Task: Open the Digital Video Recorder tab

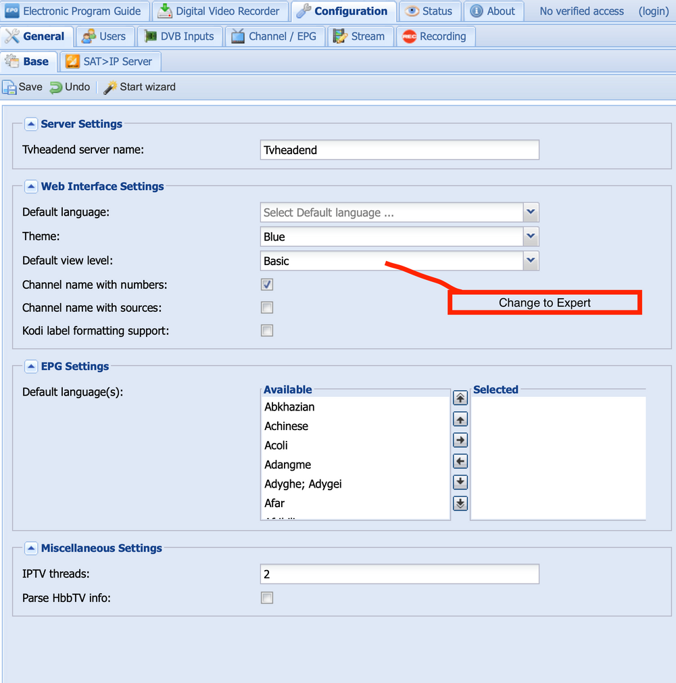Action: 220,11
